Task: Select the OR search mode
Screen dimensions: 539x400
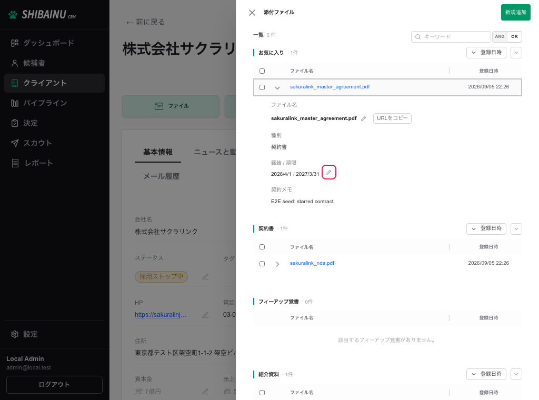Action: [x=514, y=37]
